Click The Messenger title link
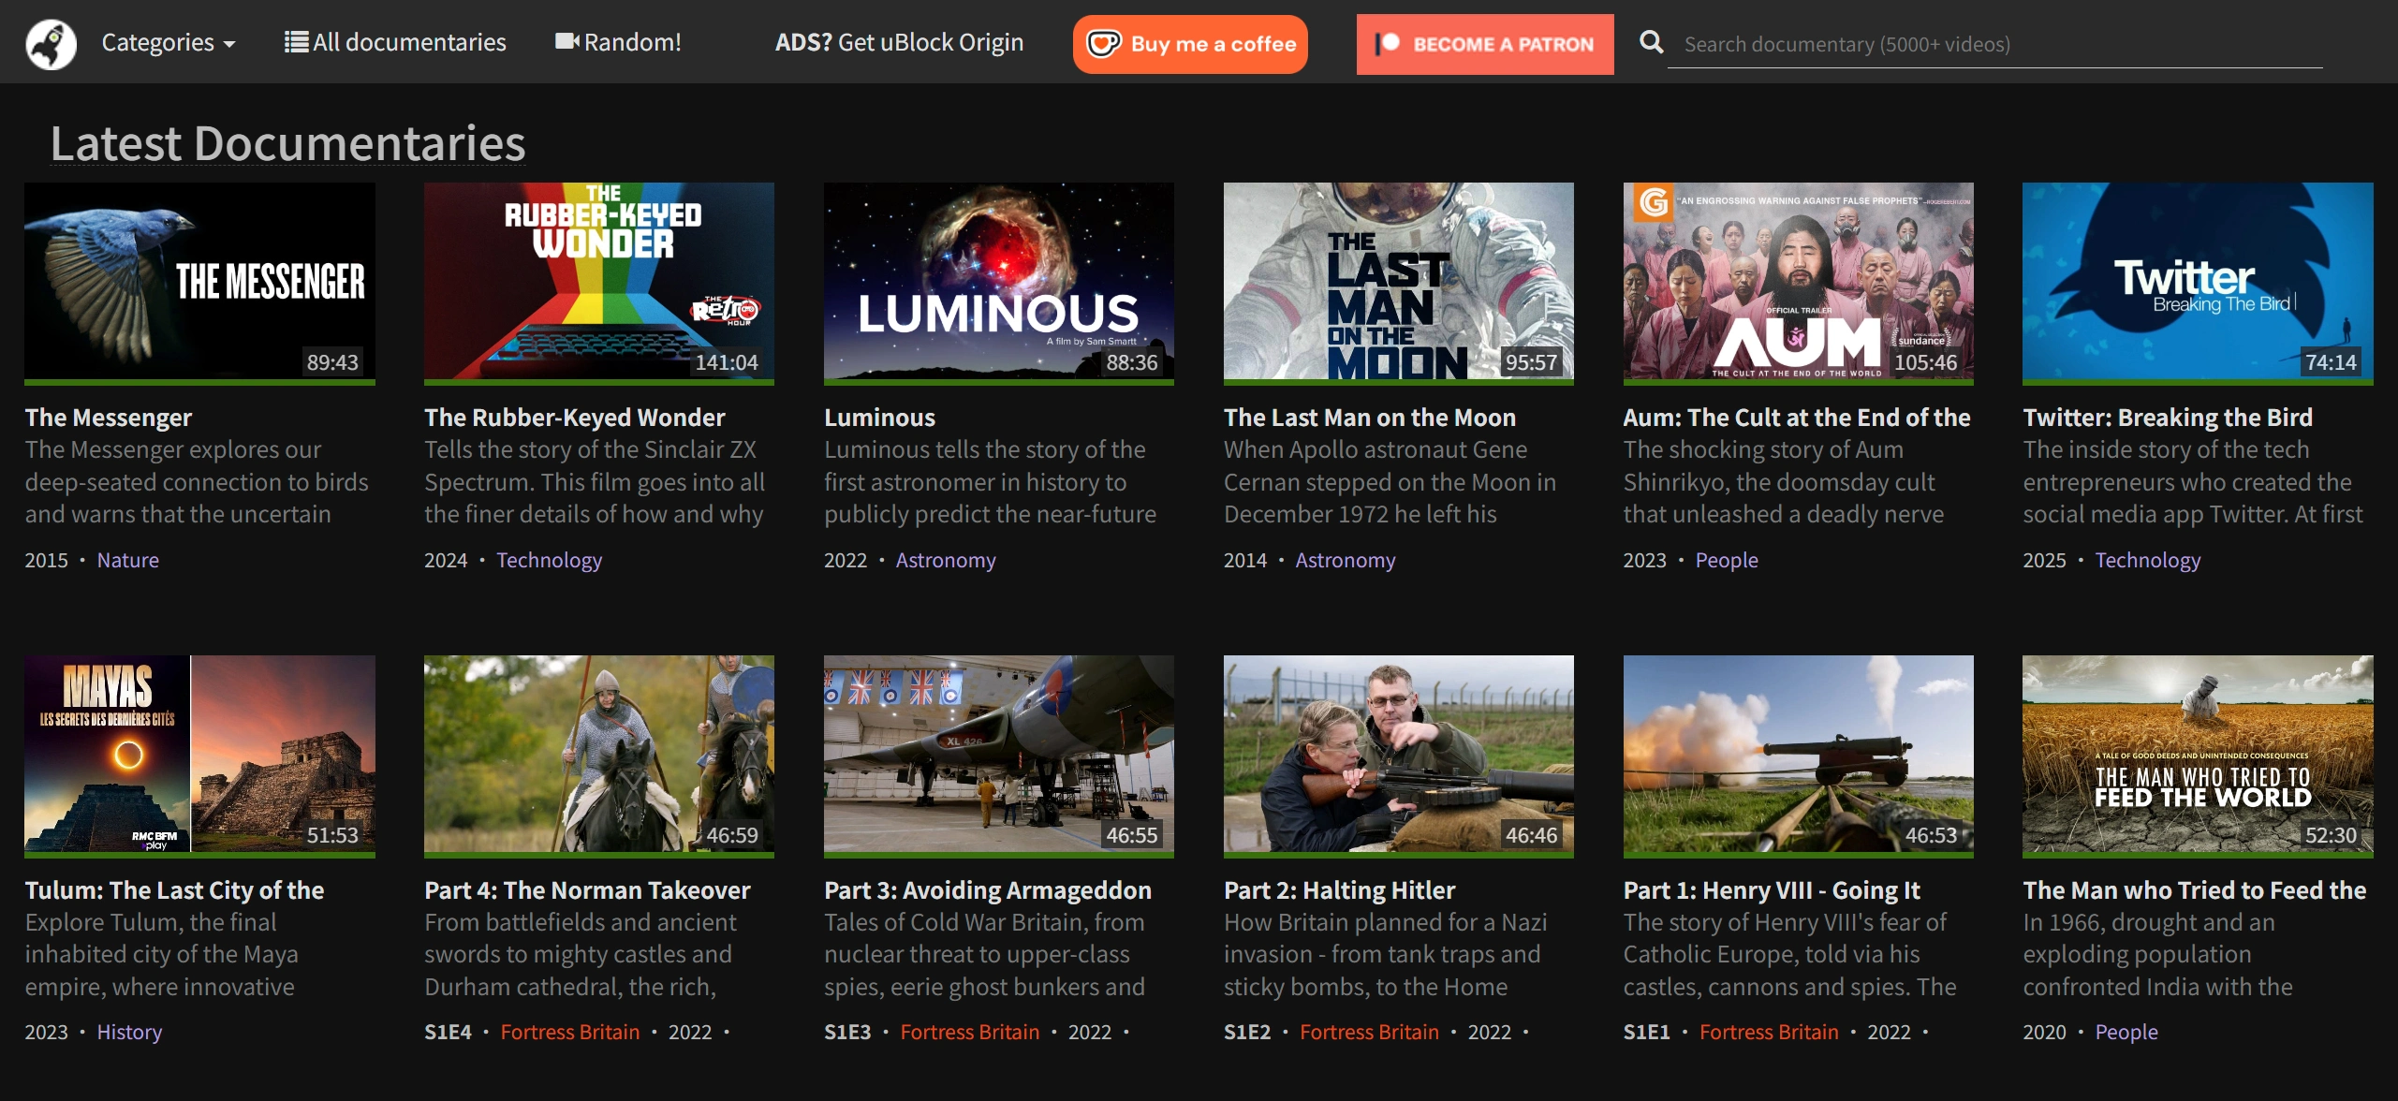Viewport: 2398px width, 1101px height. pyautogui.click(x=109, y=418)
